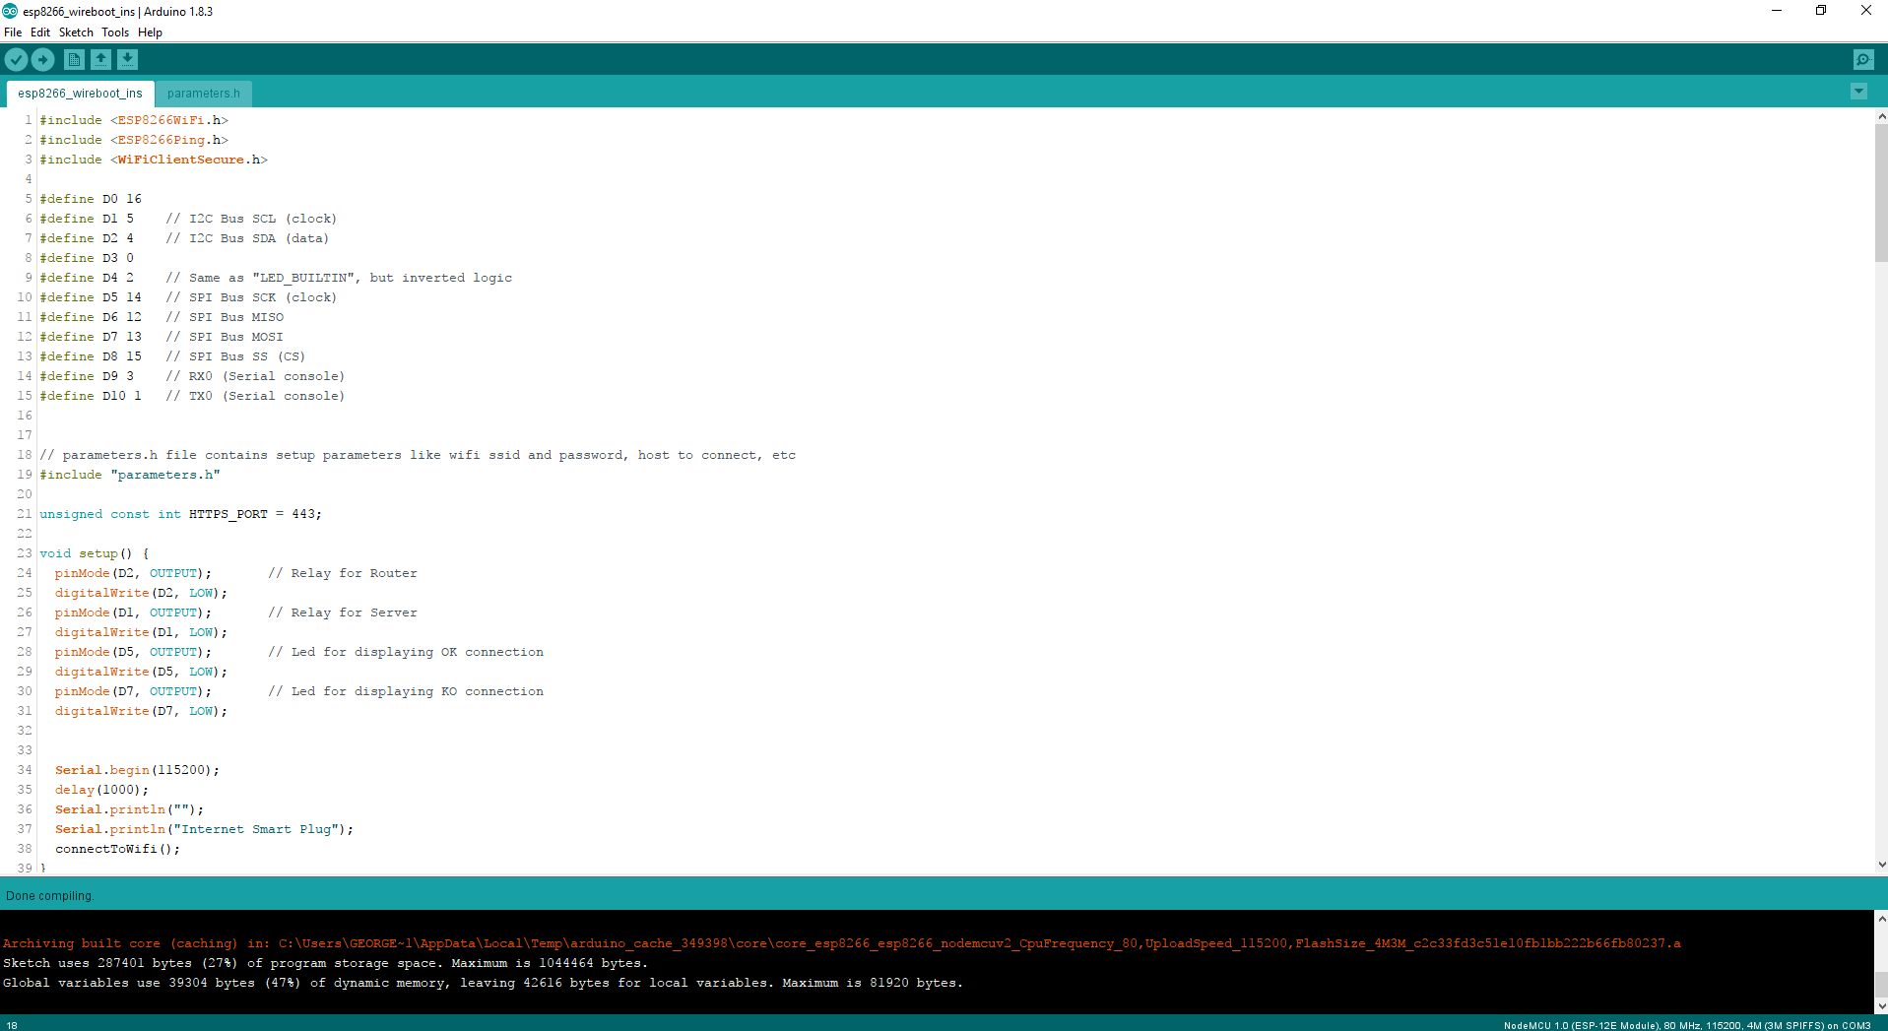Open the File menu
This screenshot has height=1031, width=1888.
[13, 32]
